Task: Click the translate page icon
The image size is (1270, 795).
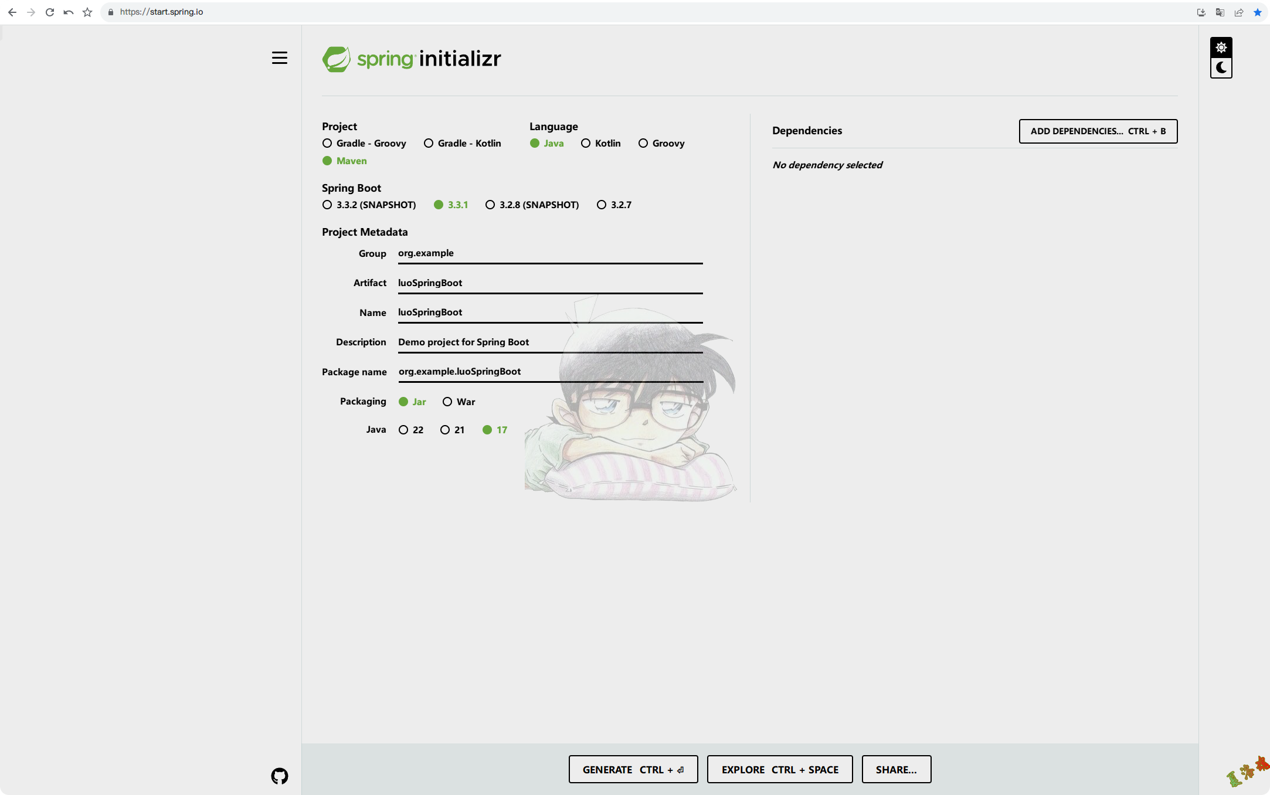Action: (x=1220, y=12)
